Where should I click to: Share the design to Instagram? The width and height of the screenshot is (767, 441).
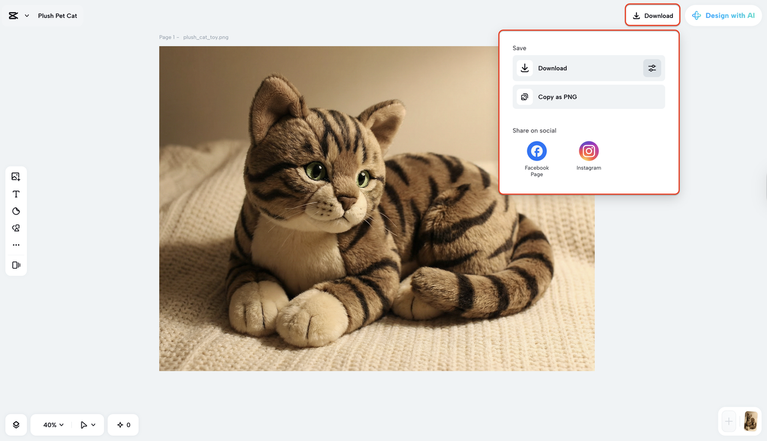[x=588, y=151]
